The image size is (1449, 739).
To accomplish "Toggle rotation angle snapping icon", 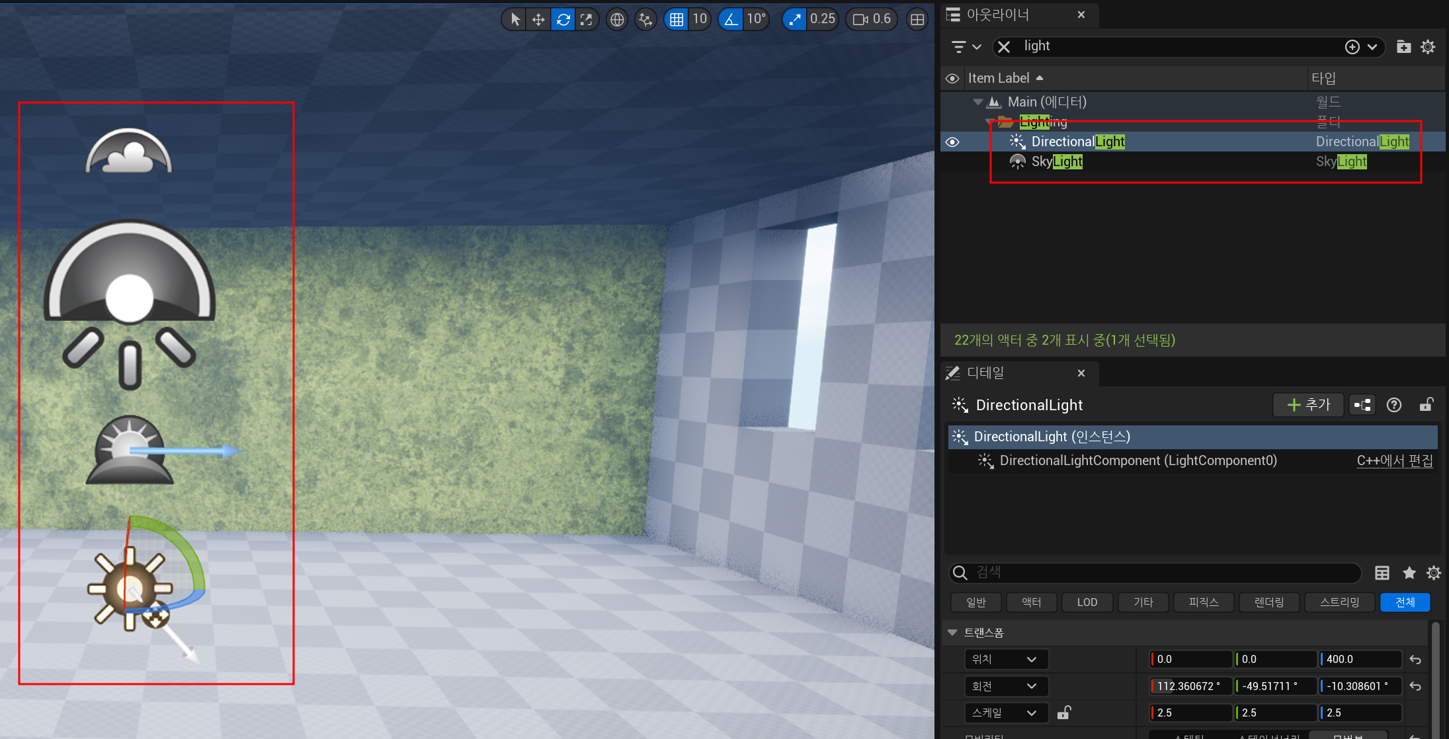I will 731,19.
